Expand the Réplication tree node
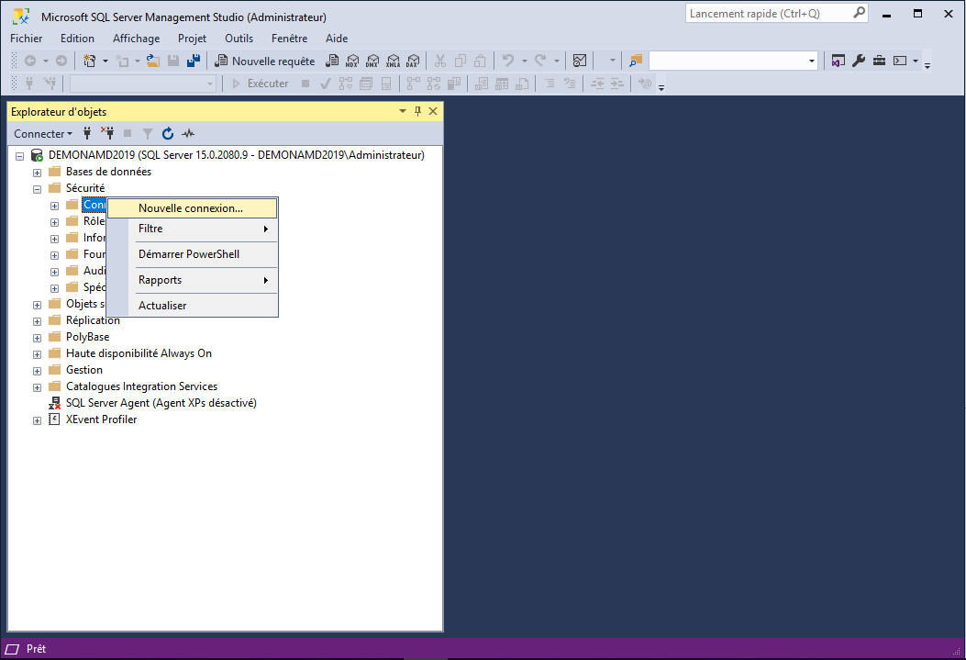This screenshot has width=966, height=660. pyautogui.click(x=38, y=321)
